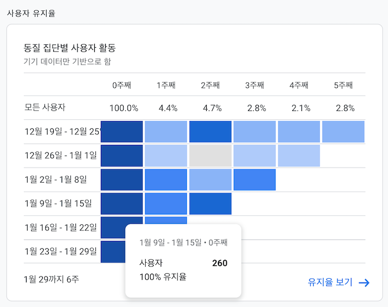Select the 12월 19일 cohort 0주째 cell
388x307 pixels.
[x=122, y=132]
